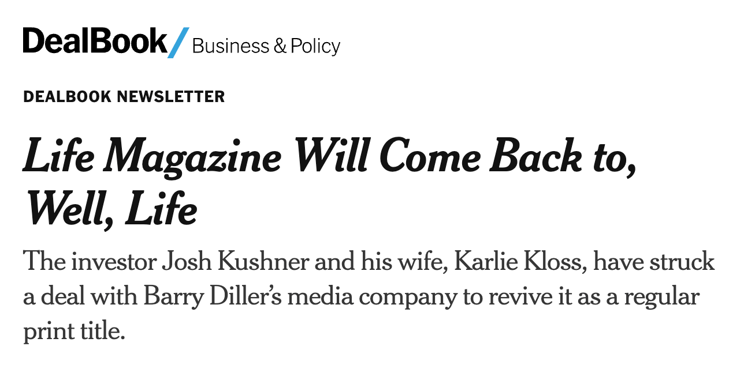Image resolution: width=744 pixels, height=376 pixels.
Task: Click the word 'NEWSLETTER' in the kicker
Action: [171, 96]
